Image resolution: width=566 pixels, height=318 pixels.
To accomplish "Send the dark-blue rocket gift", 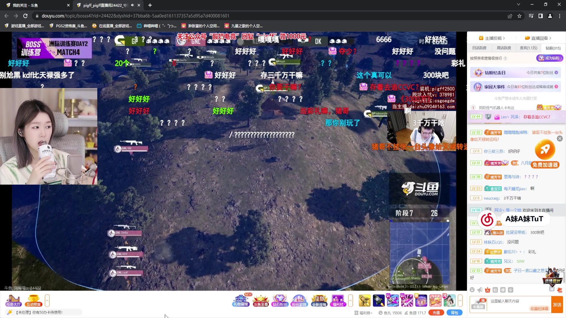I will tap(379, 301).
